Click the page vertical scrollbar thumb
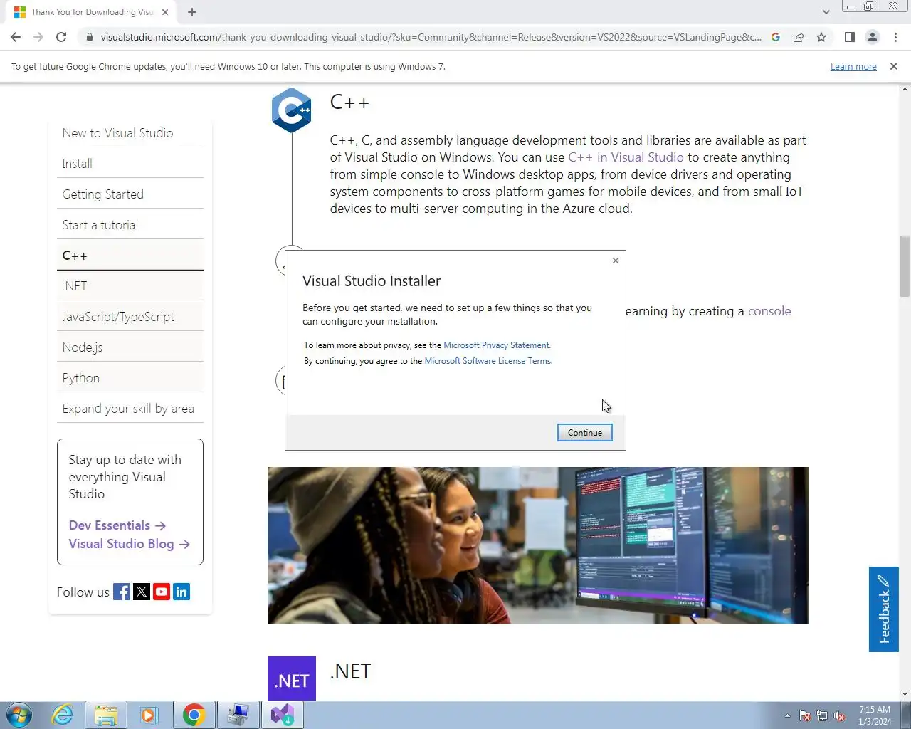 tap(905, 267)
